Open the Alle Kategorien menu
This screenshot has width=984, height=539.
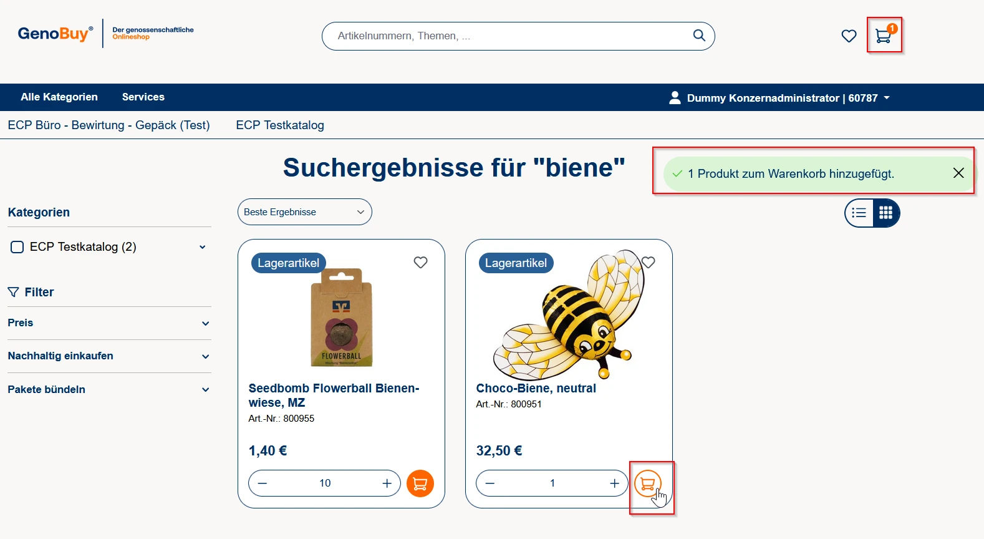(59, 97)
